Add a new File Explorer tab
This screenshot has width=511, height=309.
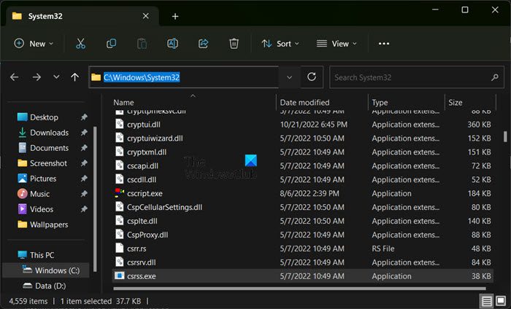pyautogui.click(x=175, y=16)
